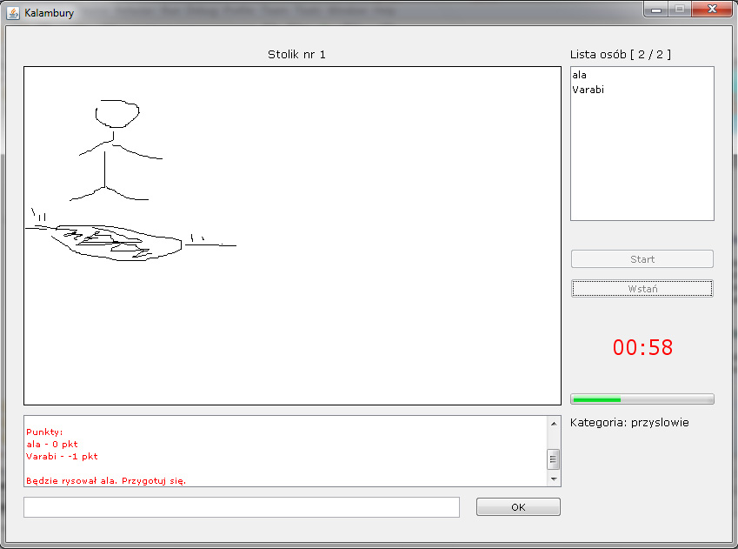Click the 'Będzie rysował ala' message in the log
The width and height of the screenshot is (738, 549).
[106, 480]
